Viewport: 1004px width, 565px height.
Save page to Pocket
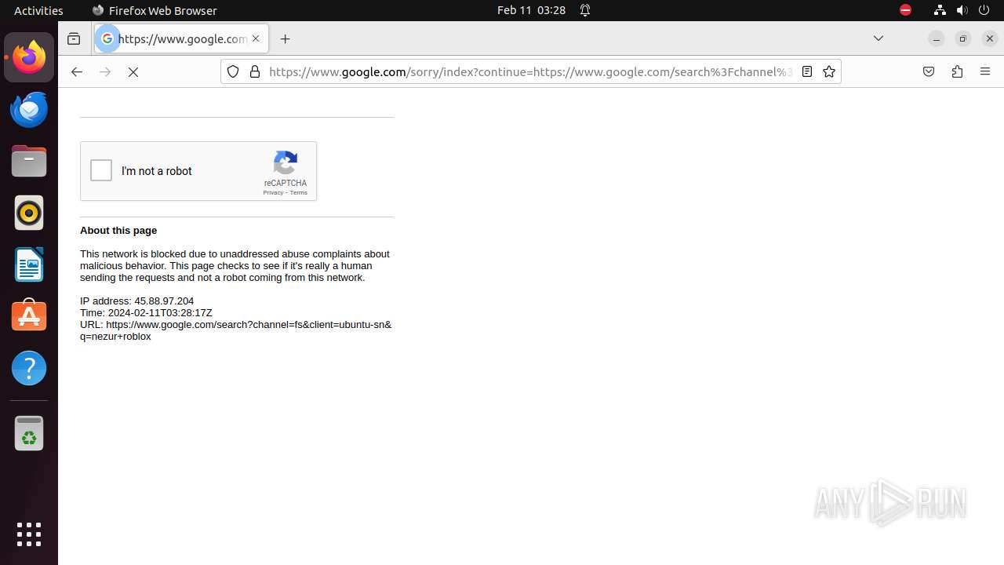coord(929,72)
